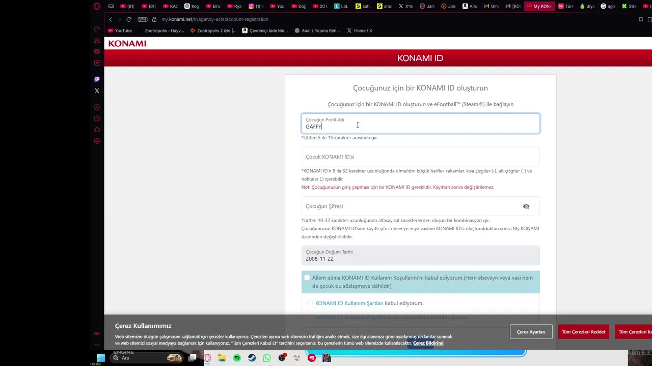Viewport: 652px width, 366px height.
Task: Open the Çerez Bildirimi link
Action: (x=428, y=343)
